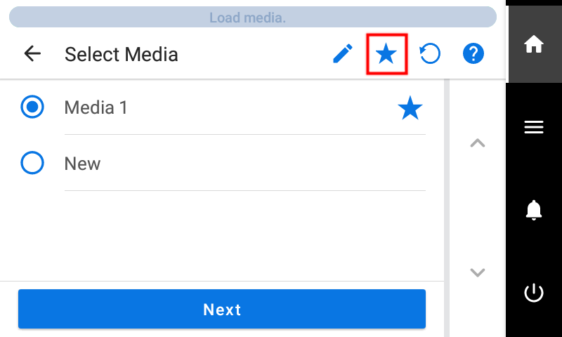Image resolution: width=562 pixels, height=337 pixels.
Task: Go back using the left arrow
Action: coord(32,54)
